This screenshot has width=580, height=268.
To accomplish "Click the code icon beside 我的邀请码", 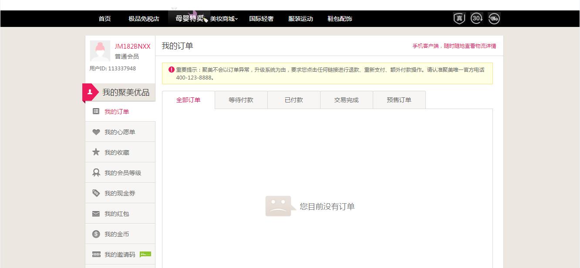I will pos(96,255).
